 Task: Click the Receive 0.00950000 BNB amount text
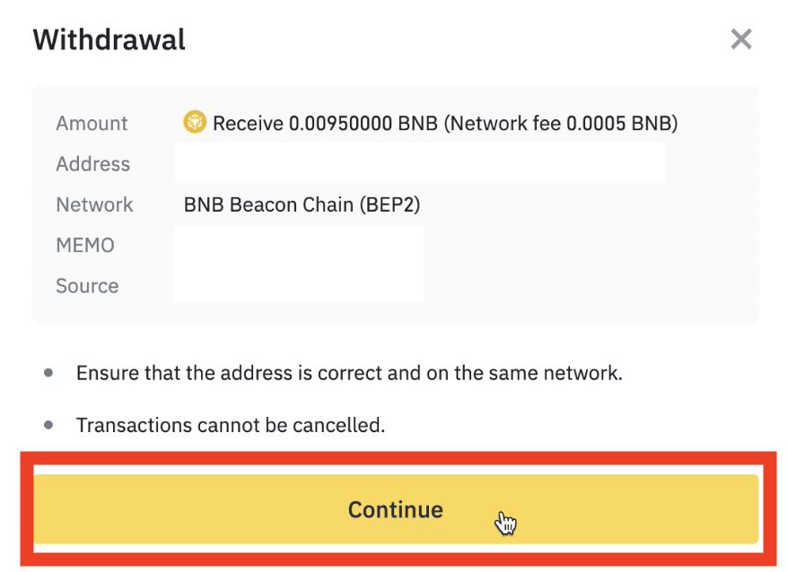[325, 124]
